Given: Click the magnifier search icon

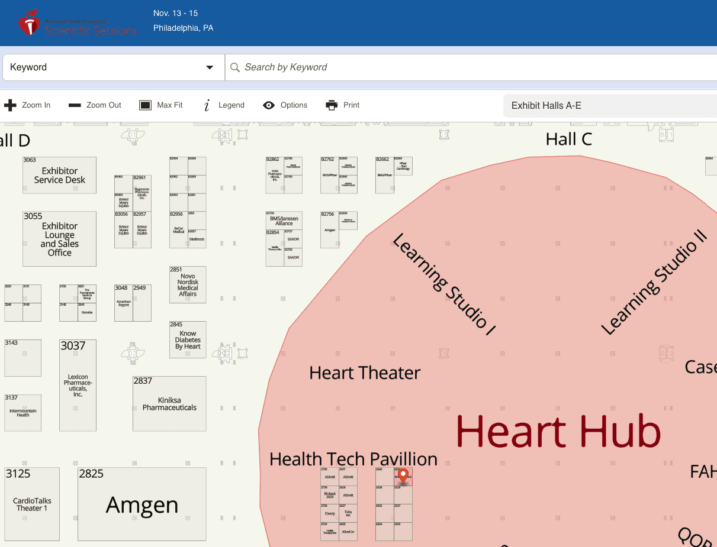Looking at the screenshot, I should pos(234,67).
